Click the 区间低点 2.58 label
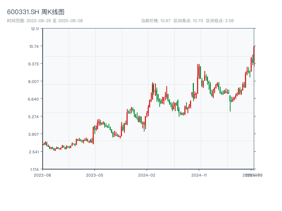The image size is (282, 211). pos(220,21)
